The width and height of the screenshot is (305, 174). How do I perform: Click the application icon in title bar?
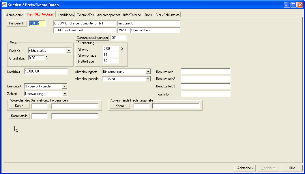tap(4, 5)
